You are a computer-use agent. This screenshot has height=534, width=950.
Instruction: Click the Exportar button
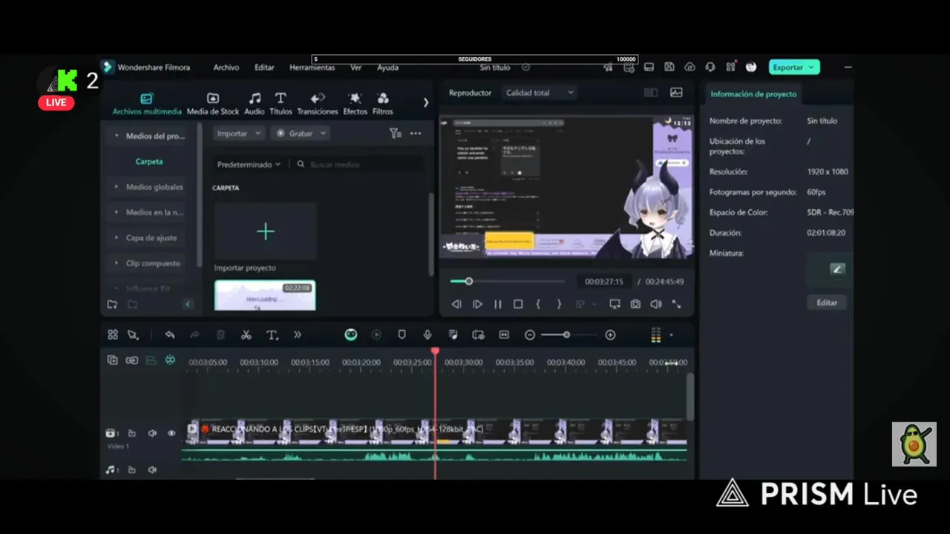tap(794, 67)
